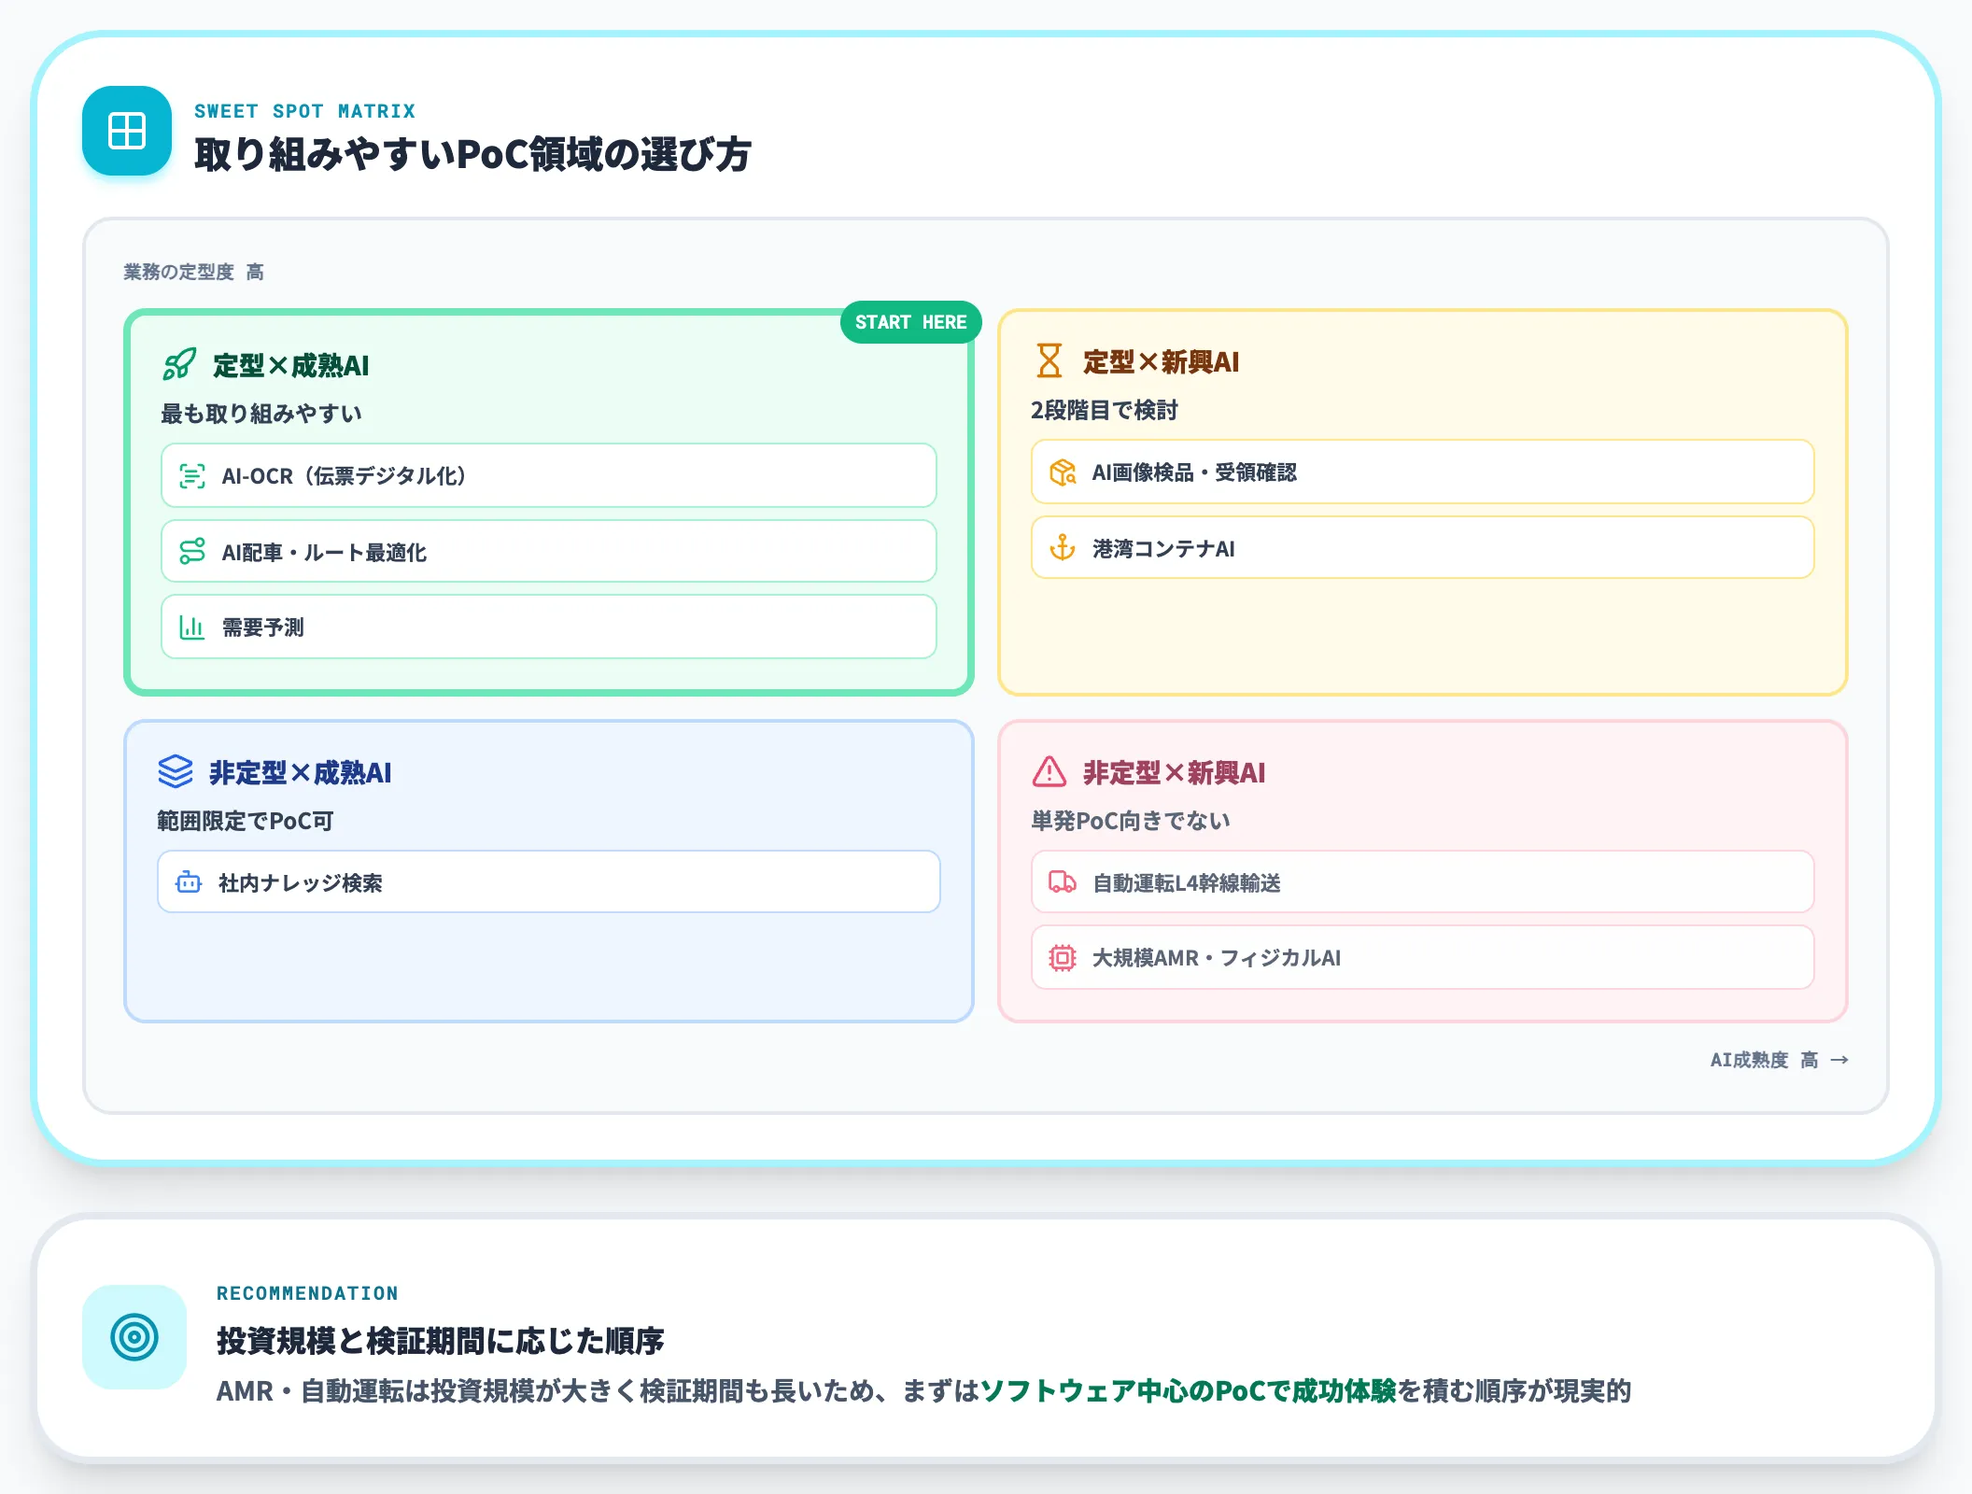Viewport: 1972px width, 1494px height.
Task: Select the AI画像検品・受領確認 item
Action: pyautogui.click(x=1423, y=472)
